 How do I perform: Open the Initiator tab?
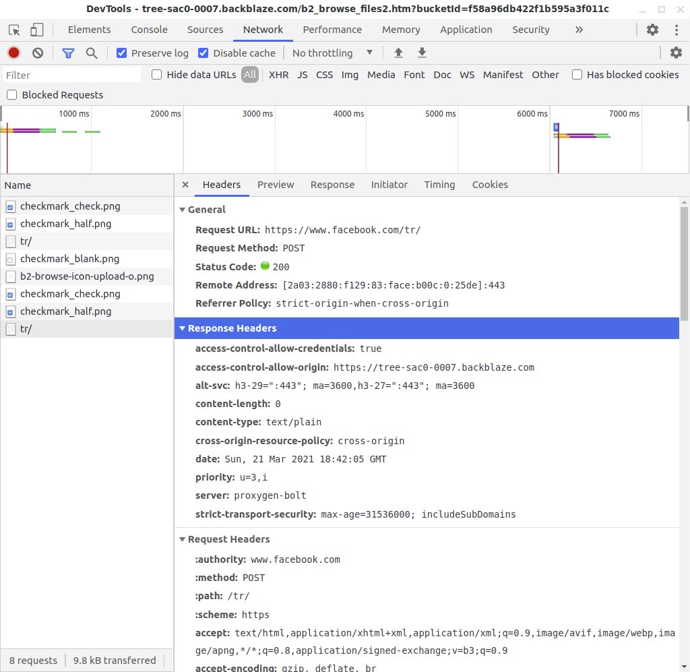coord(389,185)
